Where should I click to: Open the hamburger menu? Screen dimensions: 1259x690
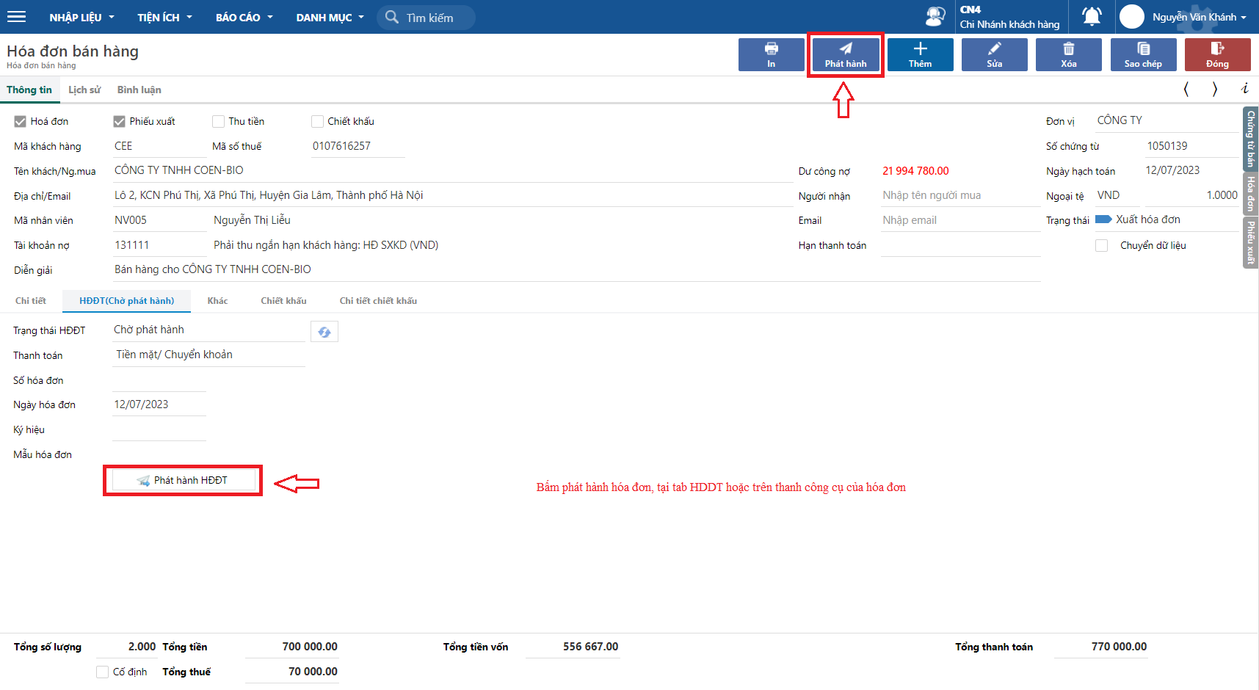16,17
